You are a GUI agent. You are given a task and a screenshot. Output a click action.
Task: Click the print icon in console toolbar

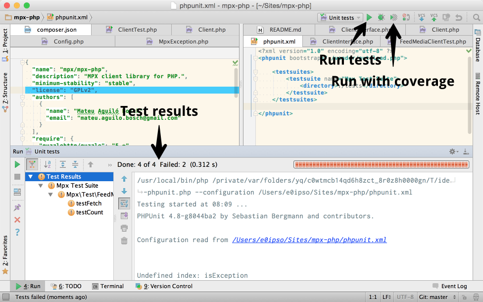coord(124,228)
